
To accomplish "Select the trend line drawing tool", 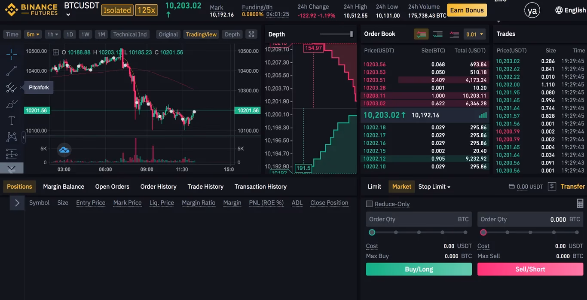I will click(x=12, y=70).
